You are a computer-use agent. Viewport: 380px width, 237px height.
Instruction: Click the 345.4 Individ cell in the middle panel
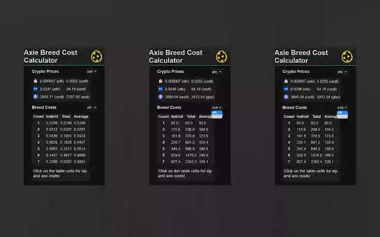[176, 149]
